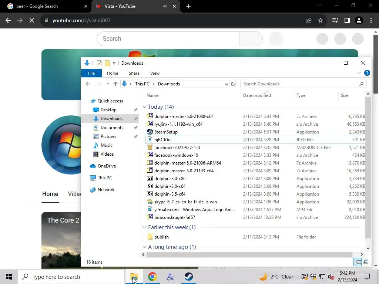The image size is (379, 284).
Task: Bookmark this page star icon
Action: coord(321,21)
